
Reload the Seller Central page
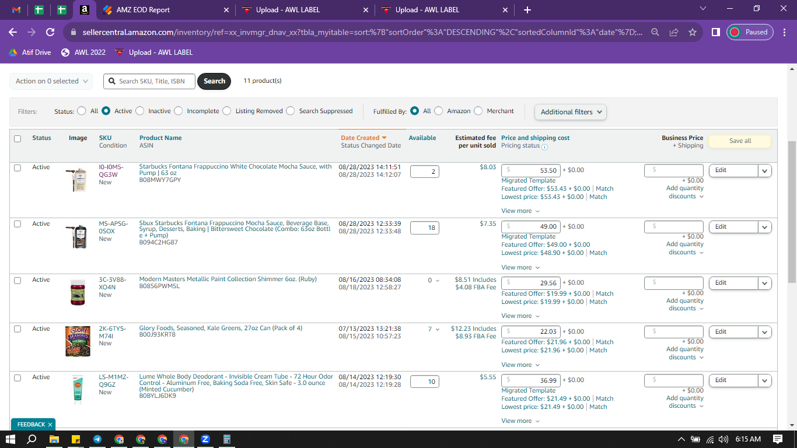click(x=50, y=33)
